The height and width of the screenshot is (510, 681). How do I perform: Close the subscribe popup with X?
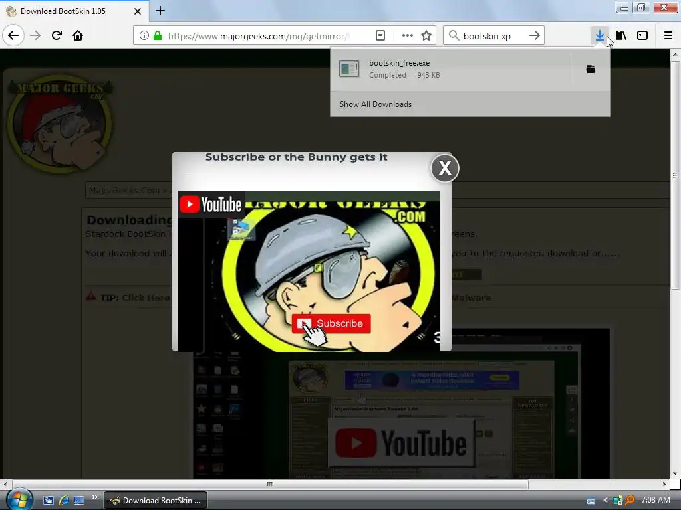tap(445, 168)
